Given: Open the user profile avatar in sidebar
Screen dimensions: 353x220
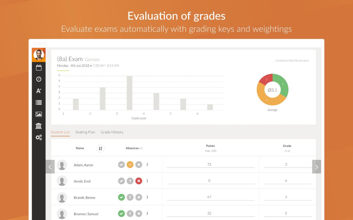Looking at the screenshot, I should coord(39,55).
